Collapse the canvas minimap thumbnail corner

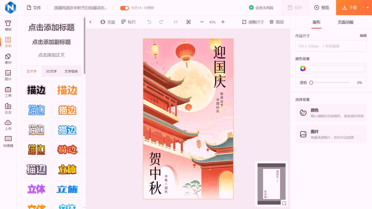(284, 203)
